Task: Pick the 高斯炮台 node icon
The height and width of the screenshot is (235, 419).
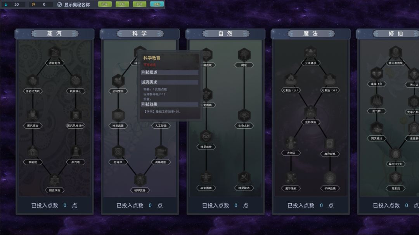Action: [x=161, y=152]
